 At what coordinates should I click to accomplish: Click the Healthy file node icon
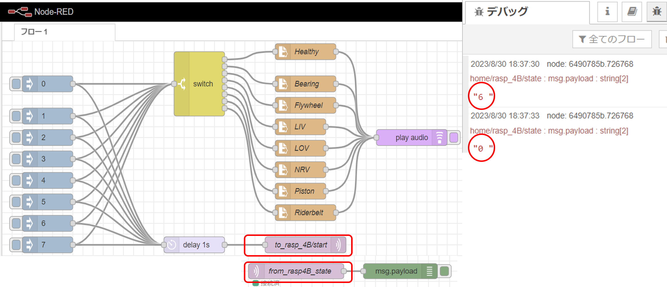click(283, 52)
